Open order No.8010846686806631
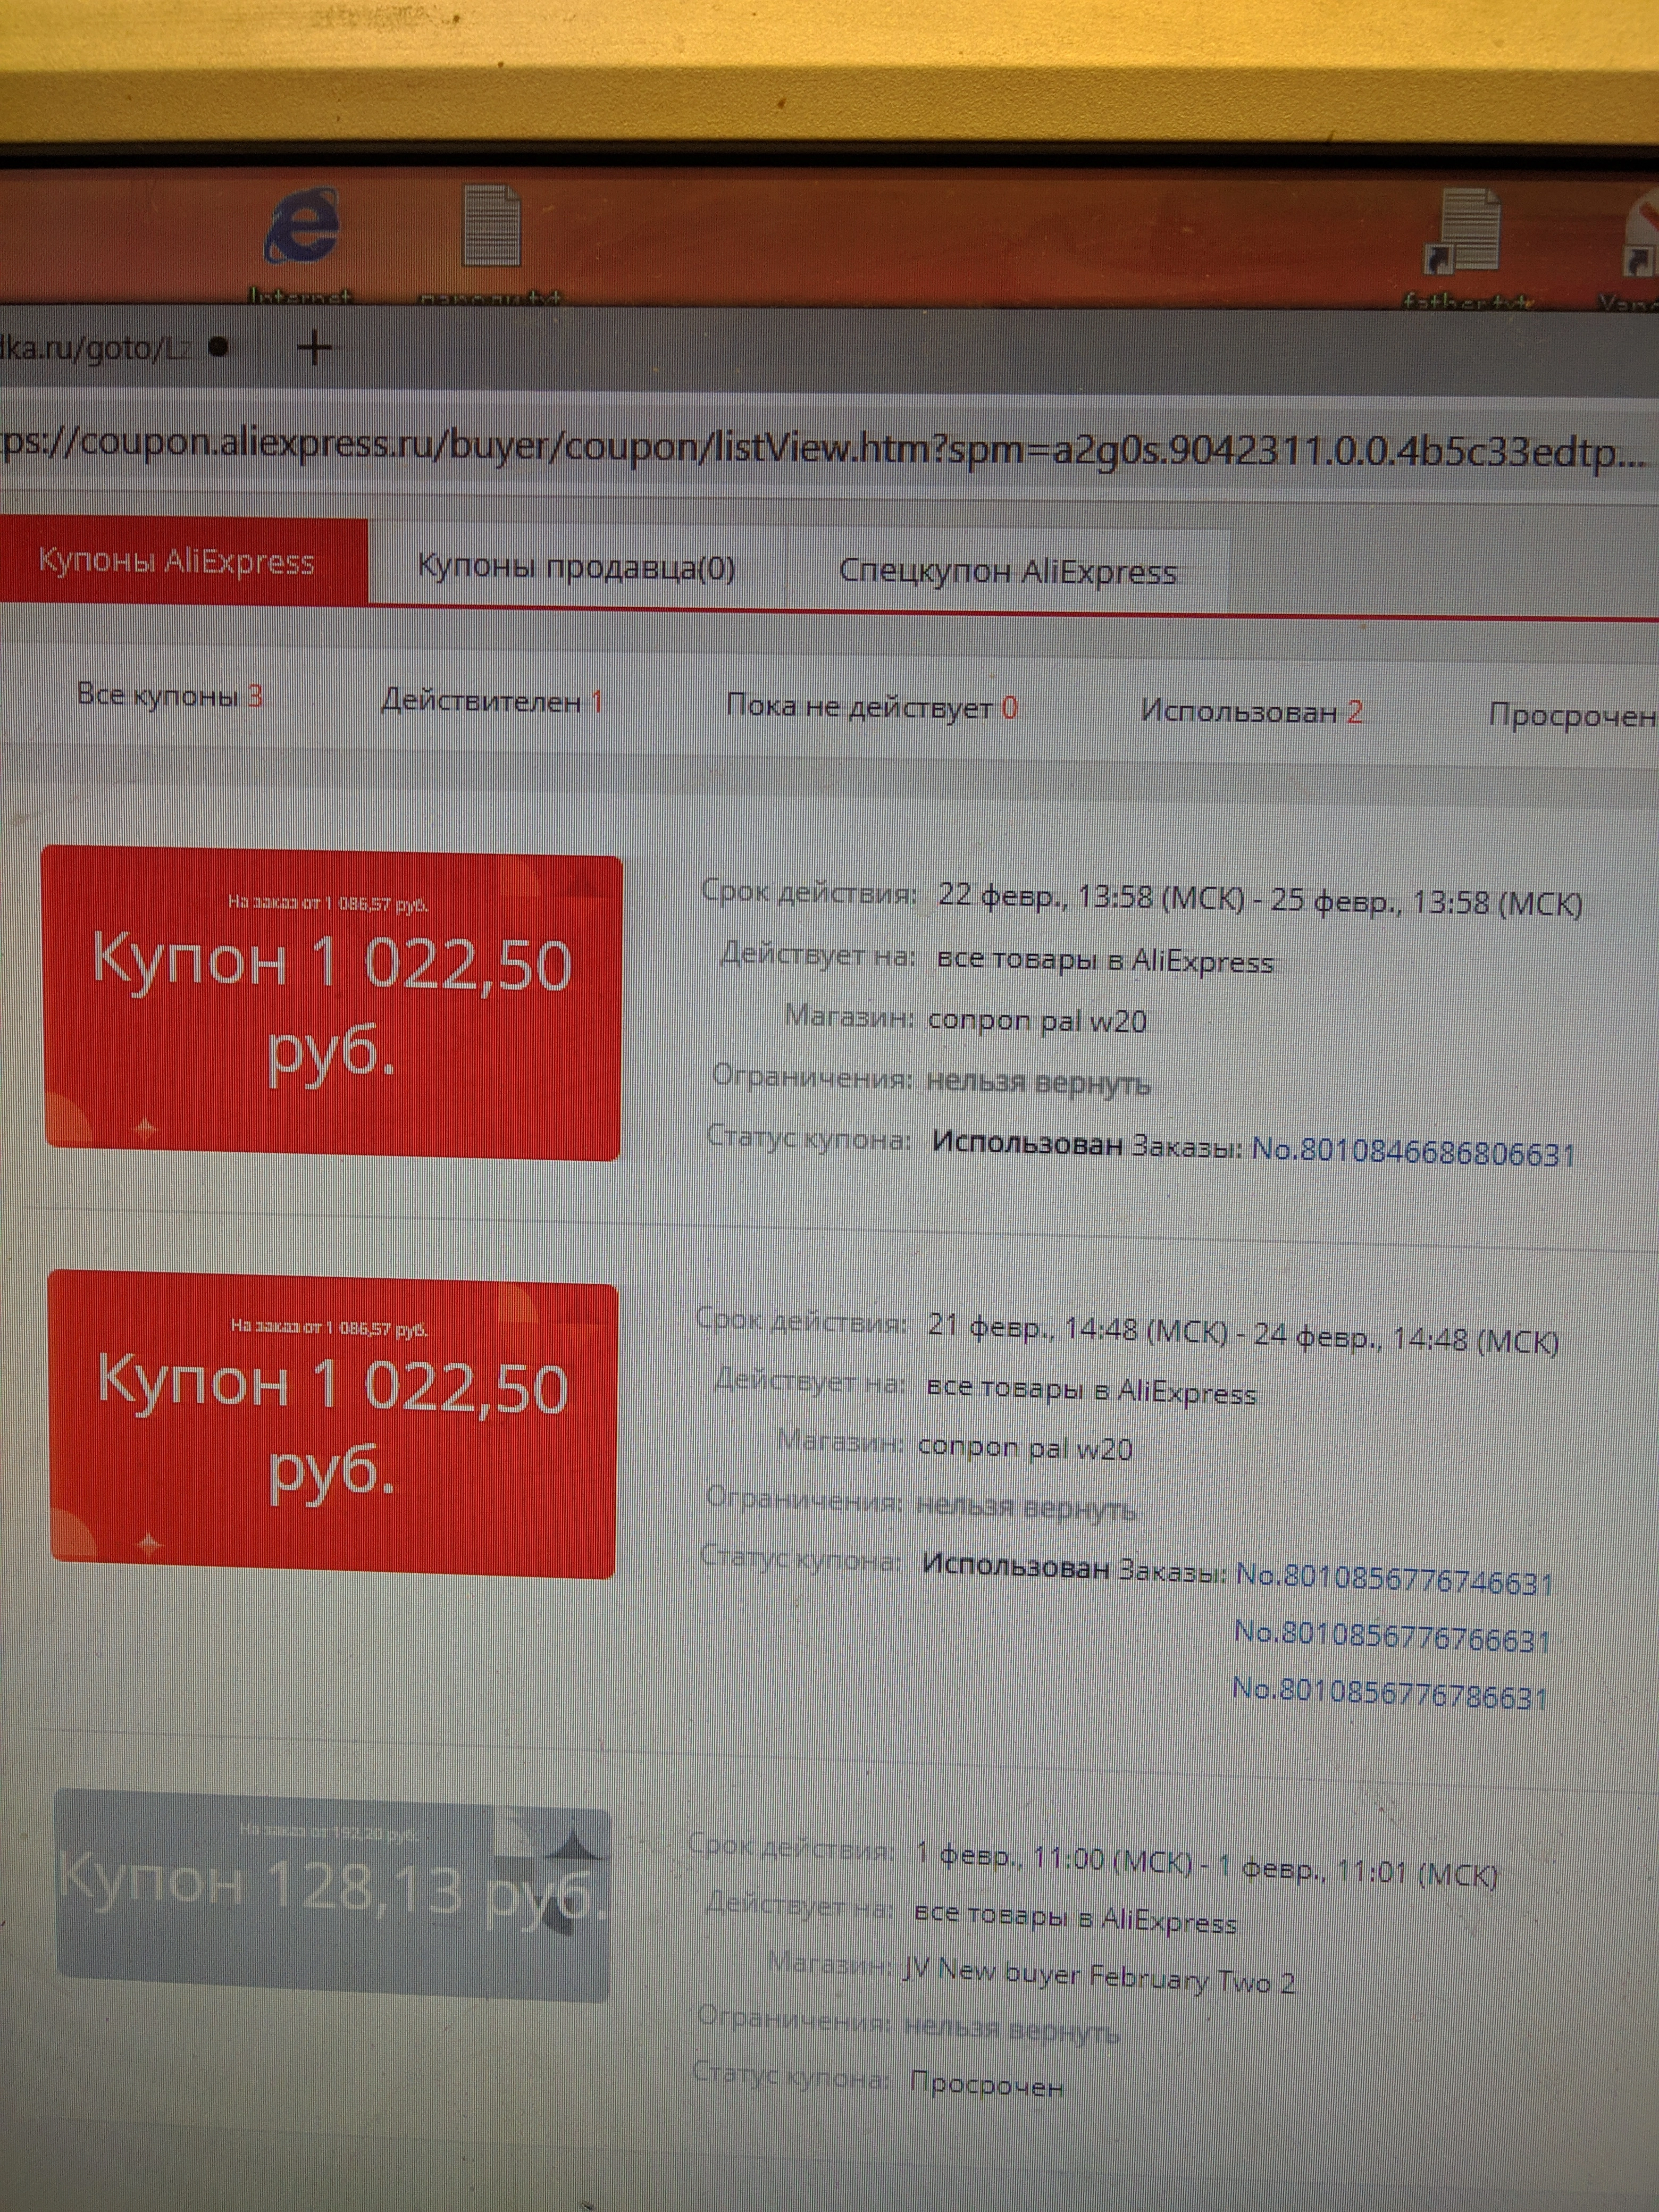1659x2212 pixels. (x=1413, y=1152)
